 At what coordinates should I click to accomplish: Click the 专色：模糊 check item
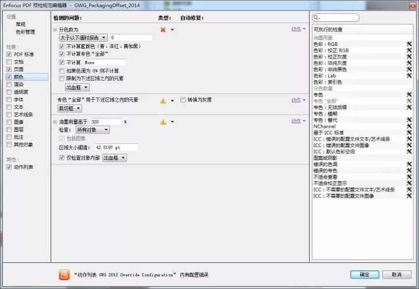(x=363, y=114)
